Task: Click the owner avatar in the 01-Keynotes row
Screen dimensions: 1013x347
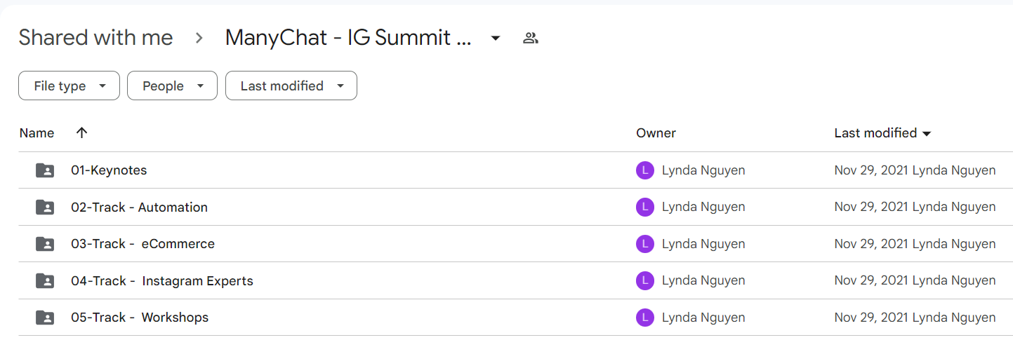Action: (645, 170)
